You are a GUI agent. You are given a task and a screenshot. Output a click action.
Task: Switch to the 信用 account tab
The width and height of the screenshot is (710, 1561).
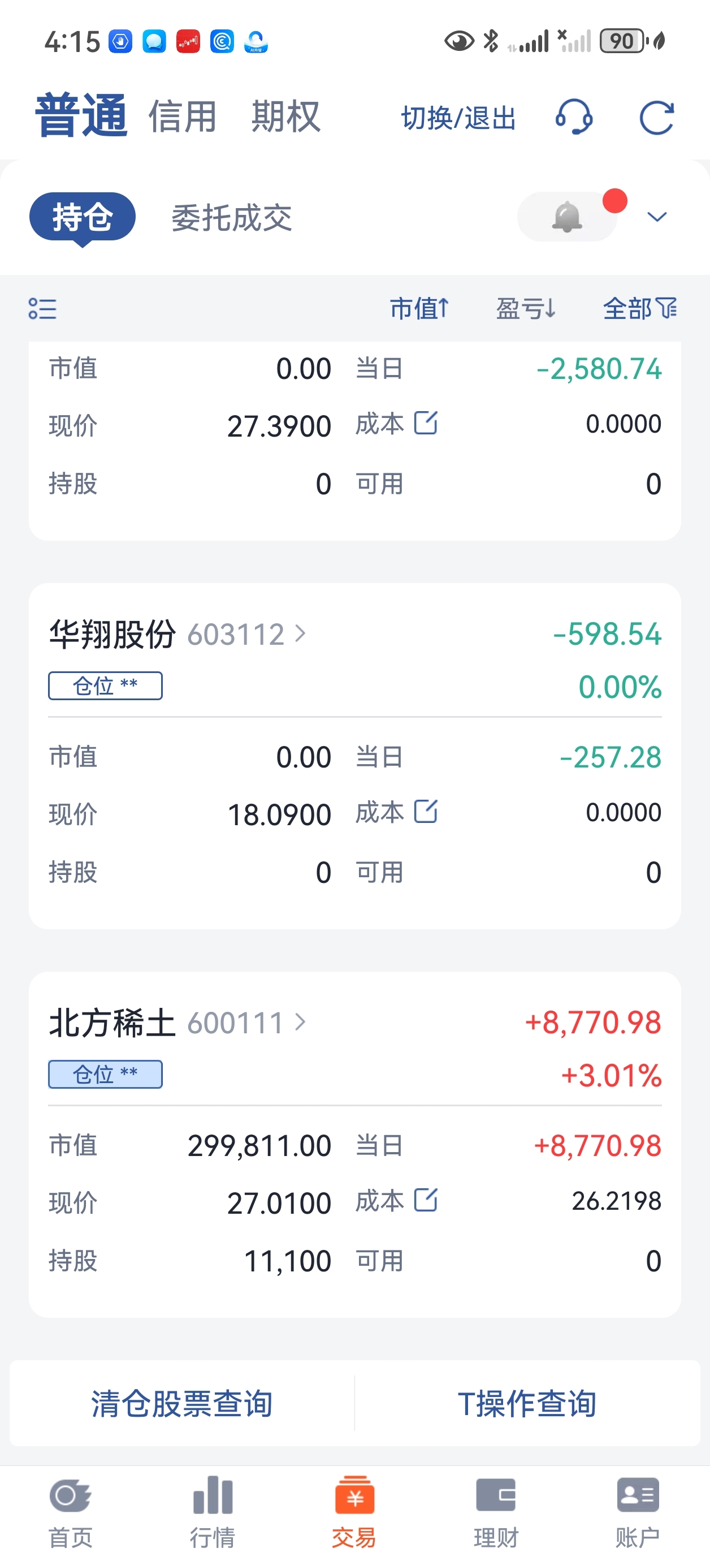pos(183,117)
